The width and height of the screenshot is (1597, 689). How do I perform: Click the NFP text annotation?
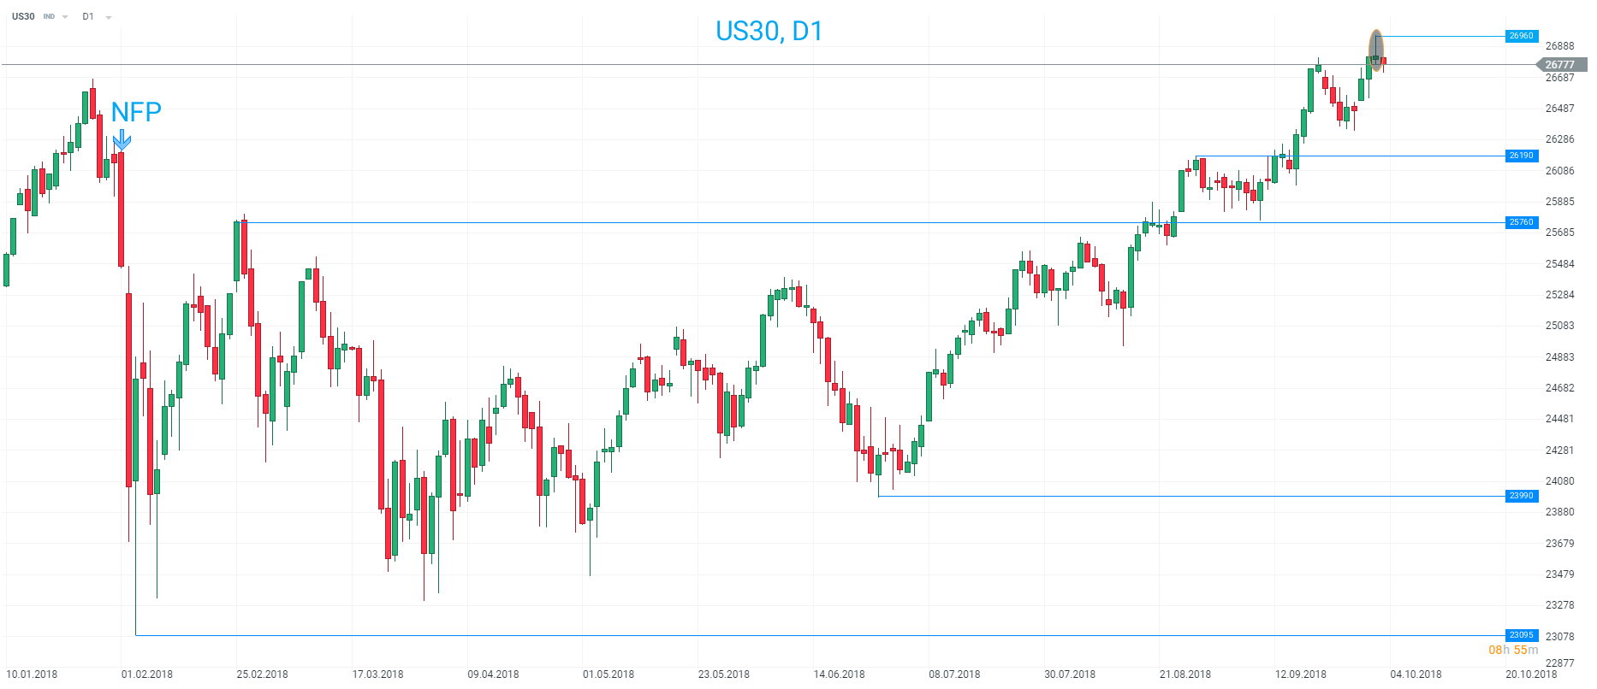pyautogui.click(x=136, y=112)
